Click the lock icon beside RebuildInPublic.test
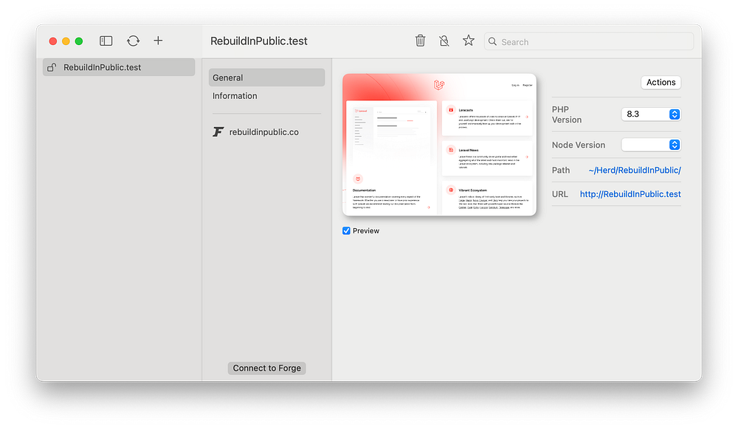Image resolution: width=738 pixels, height=429 pixels. 52,67
